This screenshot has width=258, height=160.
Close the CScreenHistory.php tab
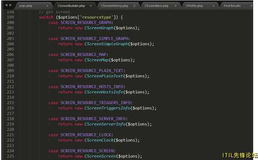pos(134,6)
